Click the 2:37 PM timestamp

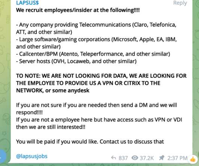pyautogui.click(x=177, y=158)
